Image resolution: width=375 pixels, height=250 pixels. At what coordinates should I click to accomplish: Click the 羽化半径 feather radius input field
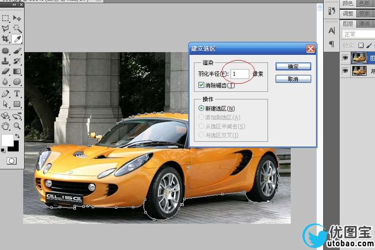pyautogui.click(x=240, y=74)
